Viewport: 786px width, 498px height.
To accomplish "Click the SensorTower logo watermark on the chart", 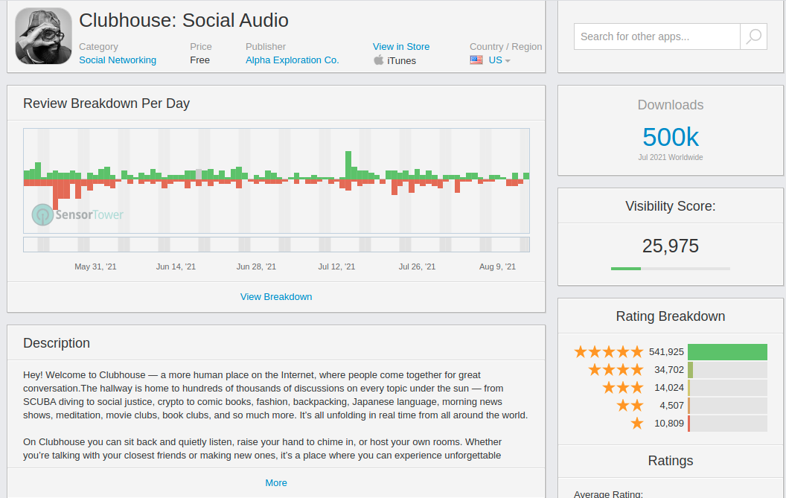I will 76,214.
